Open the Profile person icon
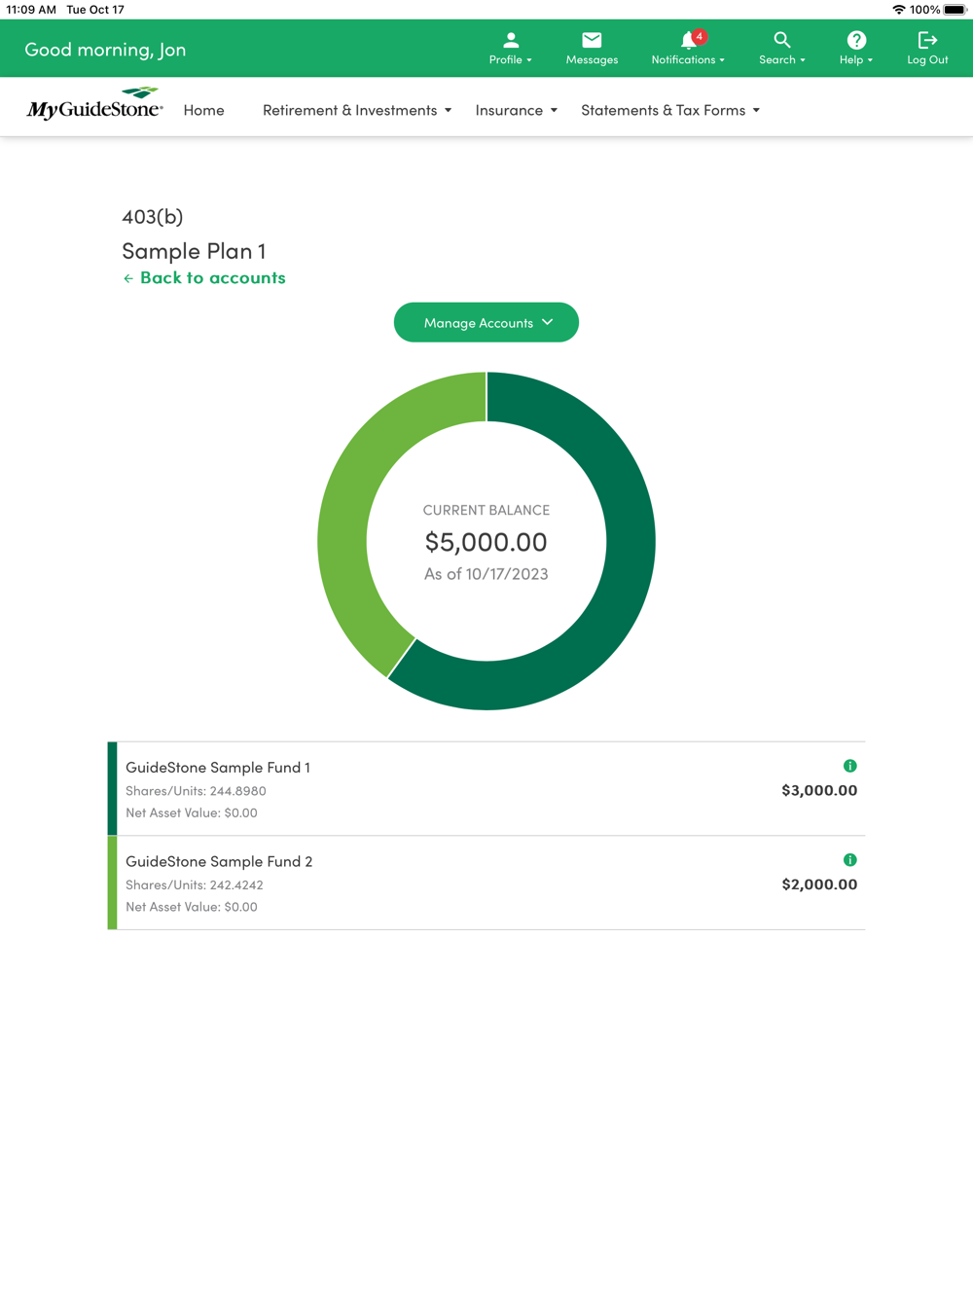This screenshot has width=973, height=1298. click(511, 40)
